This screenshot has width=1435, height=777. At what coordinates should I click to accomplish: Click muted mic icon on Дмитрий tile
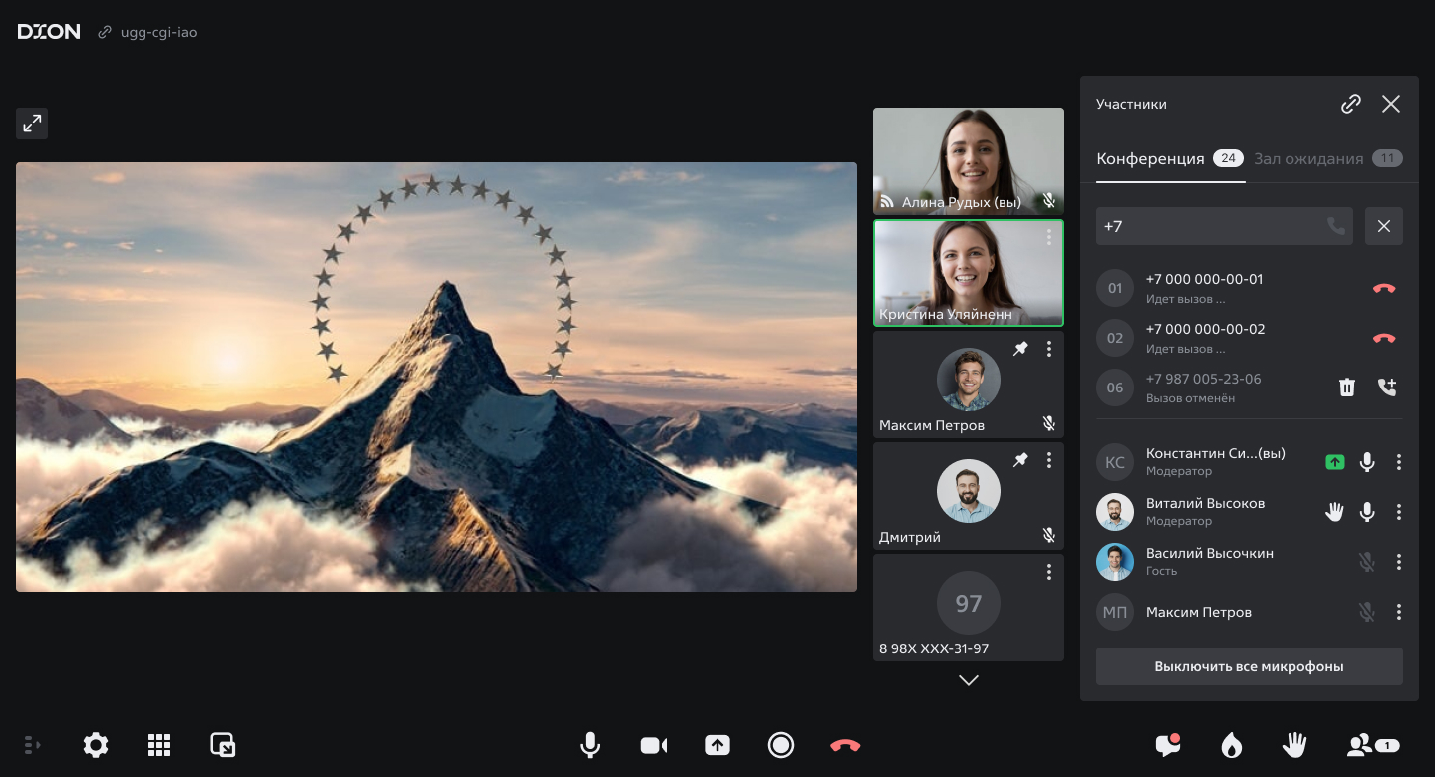(1049, 536)
